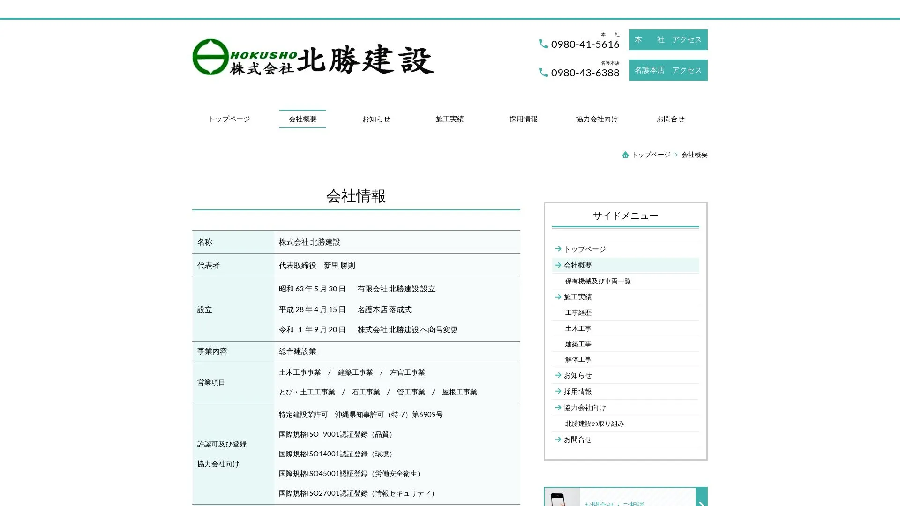Click 代表取締役 新里 勝則 cell
Image resolution: width=900 pixels, height=506 pixels.
(x=397, y=265)
